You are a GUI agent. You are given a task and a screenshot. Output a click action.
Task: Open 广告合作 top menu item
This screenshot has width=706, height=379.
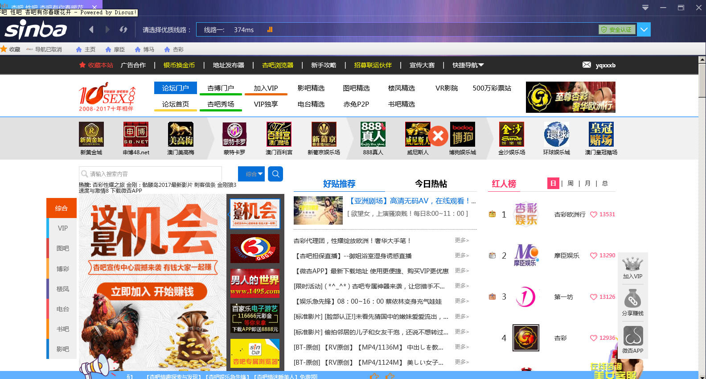coord(133,65)
